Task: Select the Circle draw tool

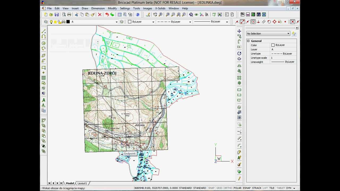Action: 44,43
